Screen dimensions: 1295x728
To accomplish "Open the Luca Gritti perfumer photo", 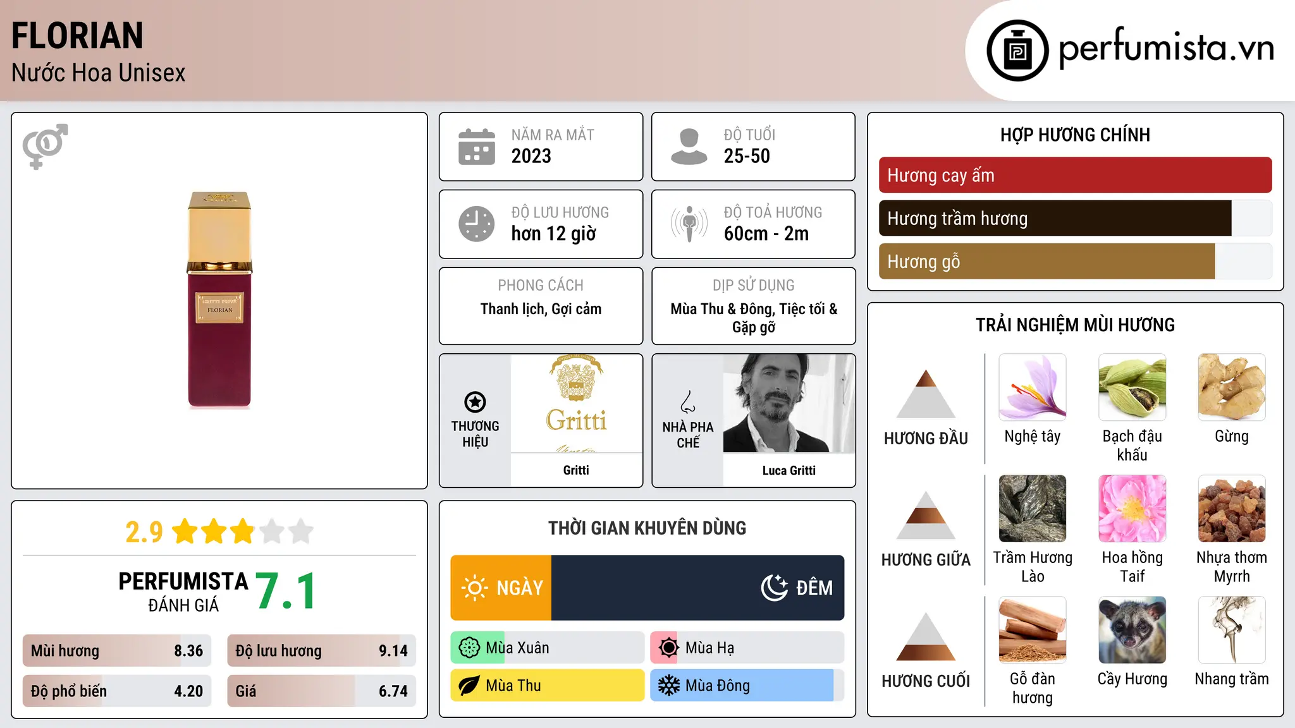I will click(x=789, y=403).
